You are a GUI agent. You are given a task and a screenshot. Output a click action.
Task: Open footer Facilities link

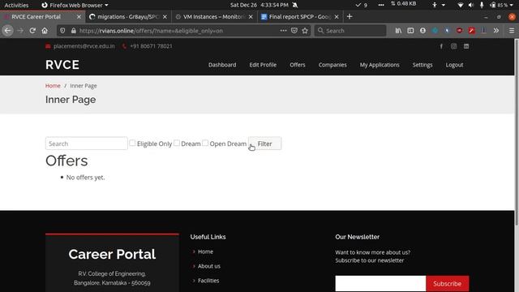[x=208, y=281]
